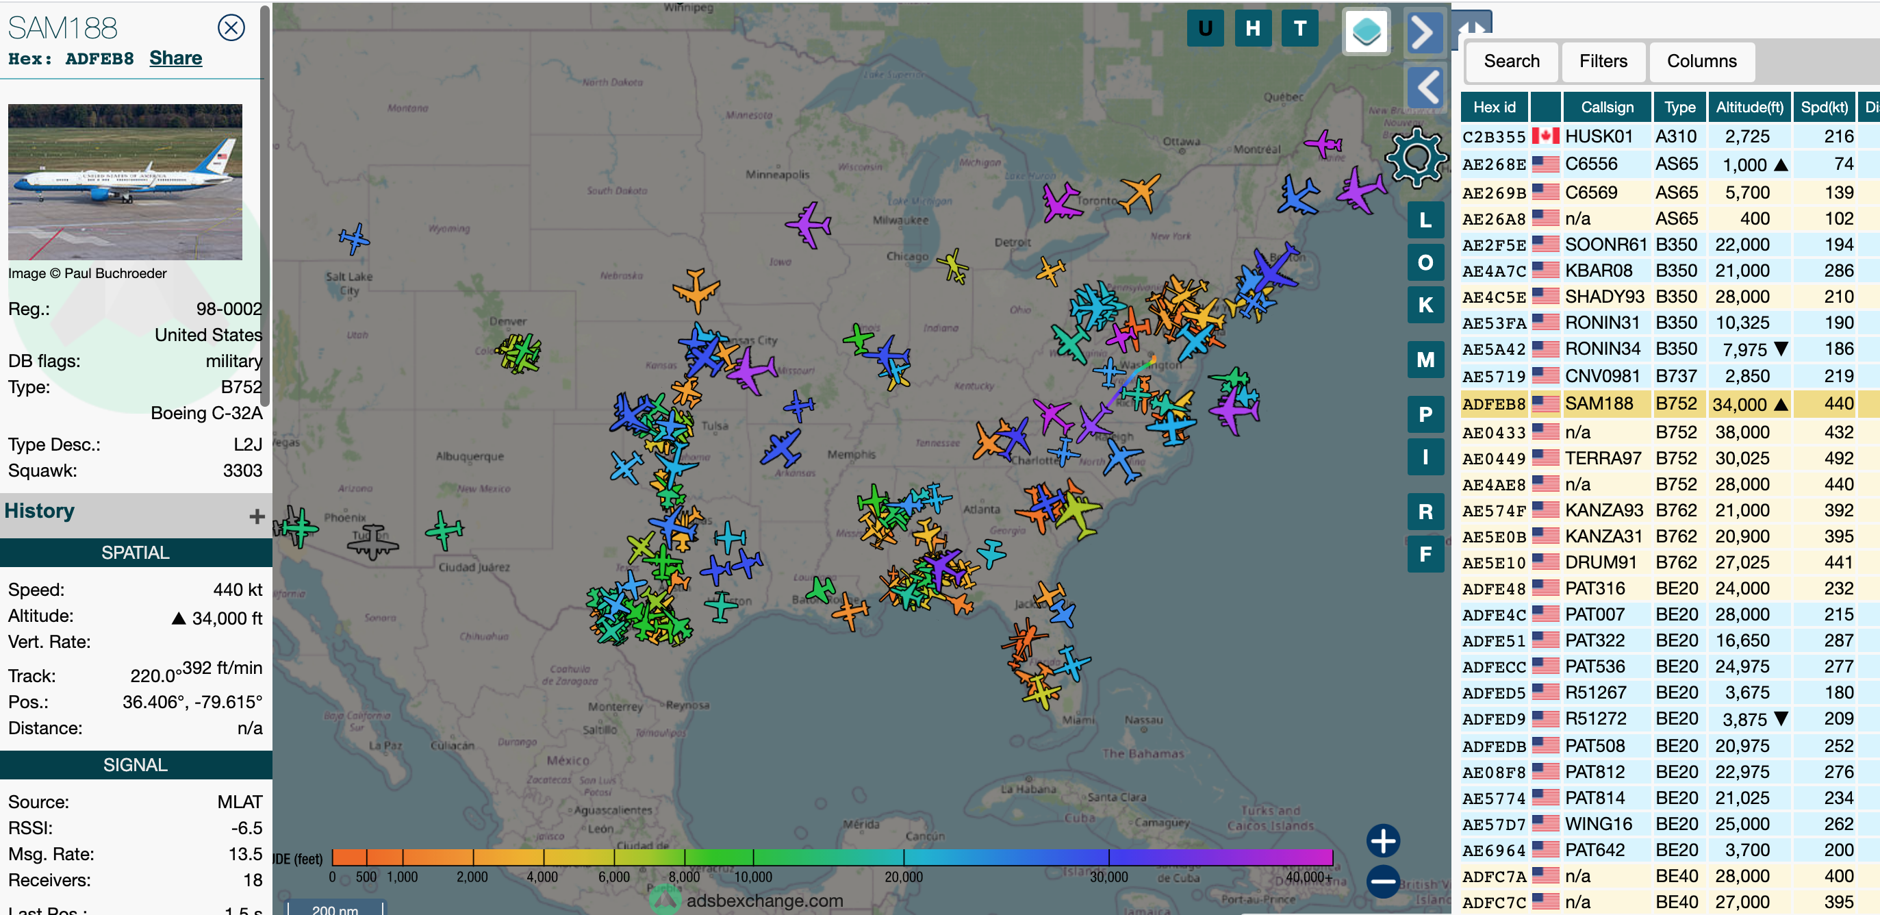Toggle the M map option button
The height and width of the screenshot is (915, 1880).
point(1425,360)
